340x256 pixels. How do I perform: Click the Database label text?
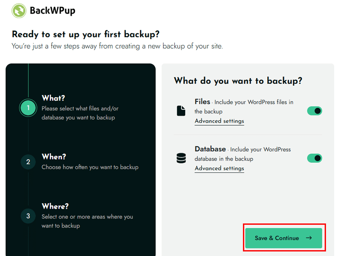[x=210, y=149]
